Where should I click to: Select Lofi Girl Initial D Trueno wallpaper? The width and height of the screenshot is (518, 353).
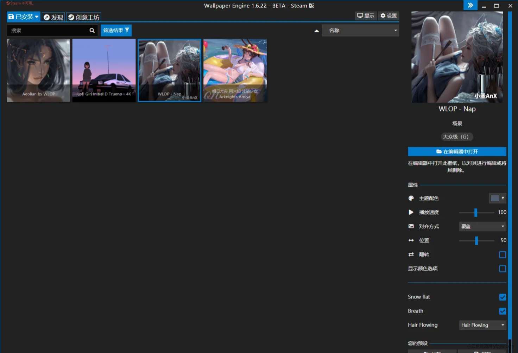point(104,70)
